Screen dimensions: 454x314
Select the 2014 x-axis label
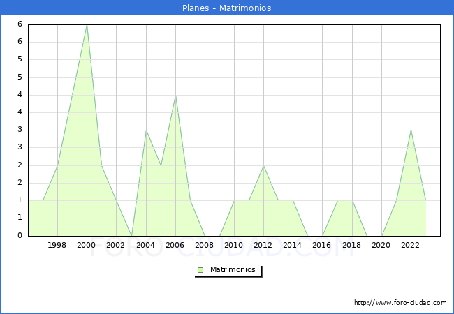(293, 245)
